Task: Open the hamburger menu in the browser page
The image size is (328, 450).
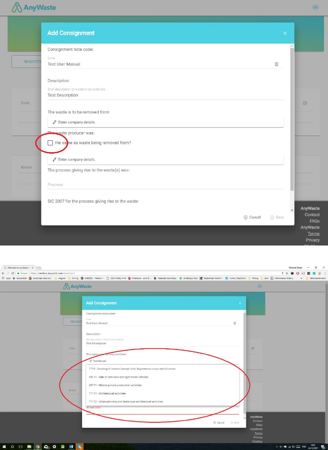Action: 260,287
